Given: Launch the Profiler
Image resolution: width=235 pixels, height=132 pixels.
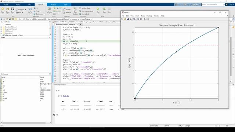Looking at the screenshot, I should tap(67, 10).
